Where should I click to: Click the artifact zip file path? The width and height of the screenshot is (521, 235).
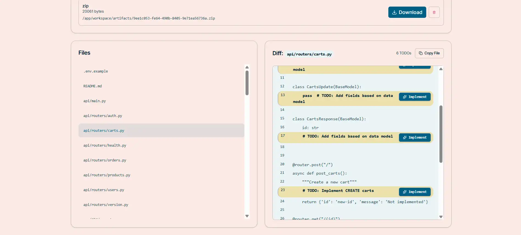[x=149, y=18]
